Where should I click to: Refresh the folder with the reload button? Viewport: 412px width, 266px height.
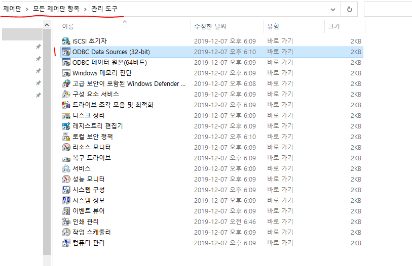click(349, 10)
